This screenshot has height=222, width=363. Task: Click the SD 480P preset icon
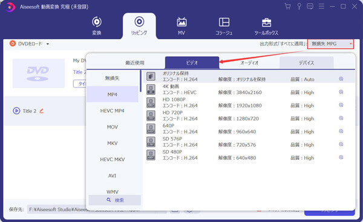(151, 155)
